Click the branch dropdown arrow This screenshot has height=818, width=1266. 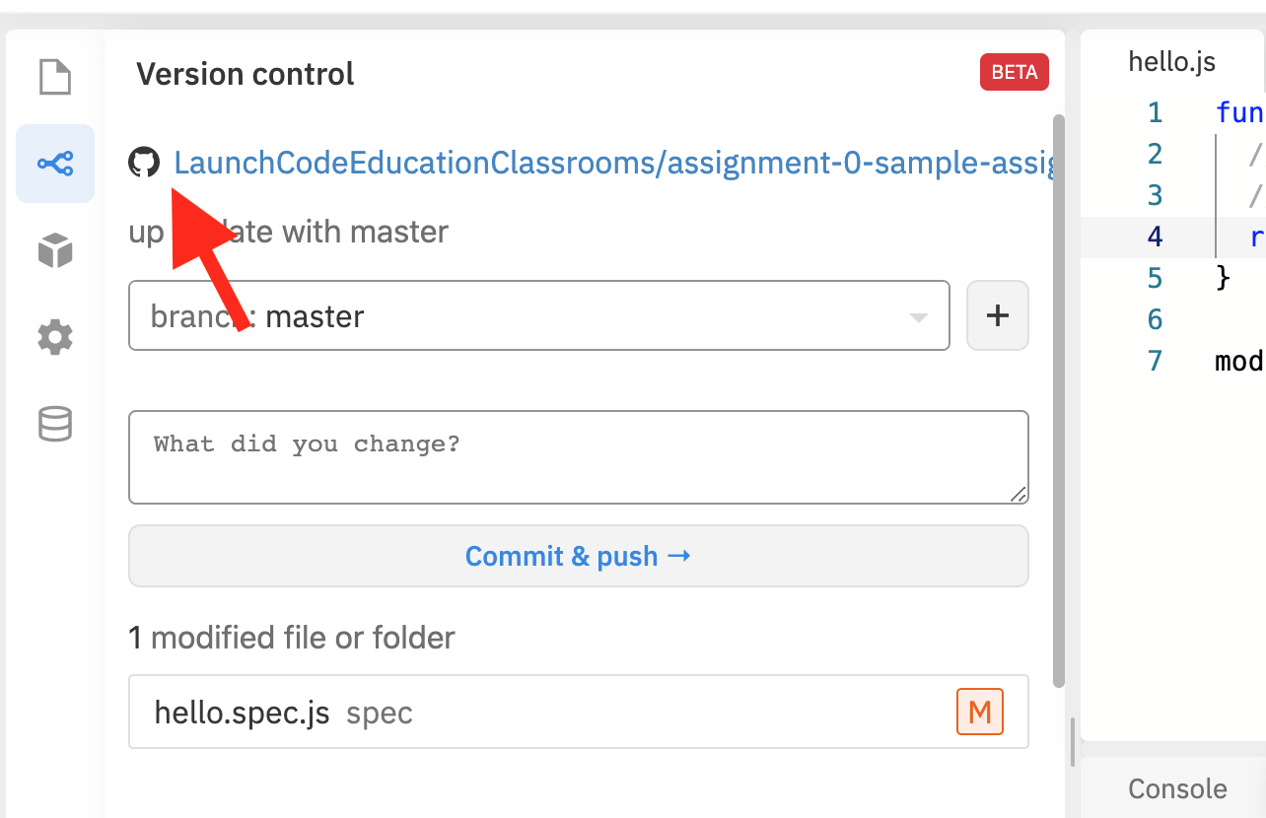[918, 317]
